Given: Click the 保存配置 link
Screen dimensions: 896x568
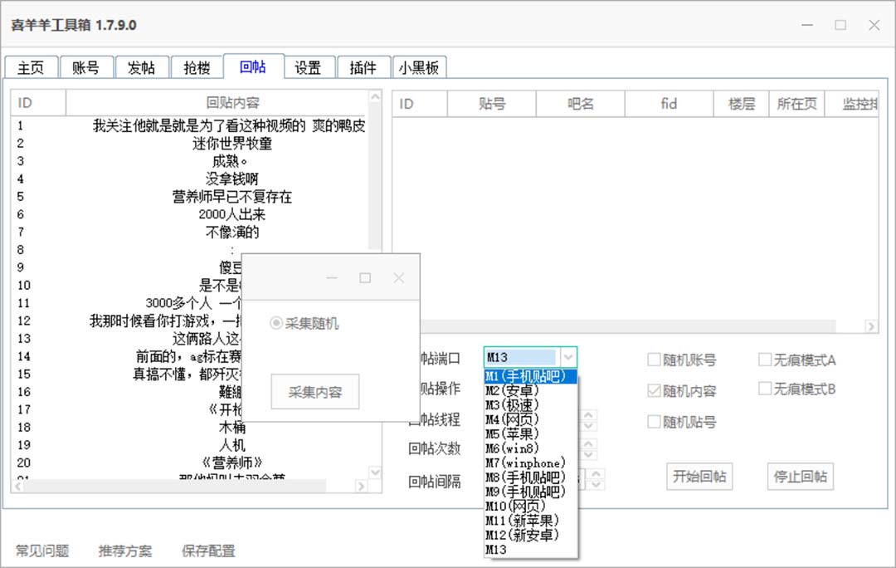Looking at the screenshot, I should click(207, 551).
